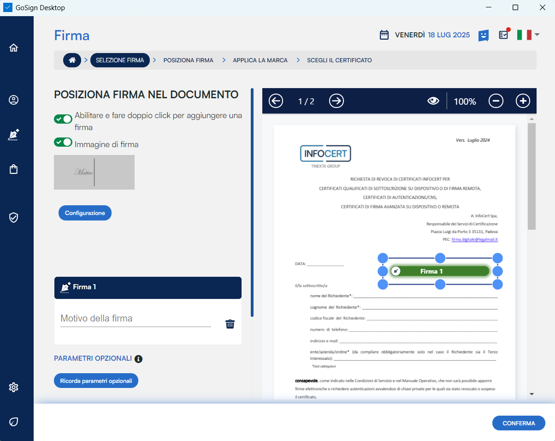Open the calendar date picker icon

click(384, 35)
